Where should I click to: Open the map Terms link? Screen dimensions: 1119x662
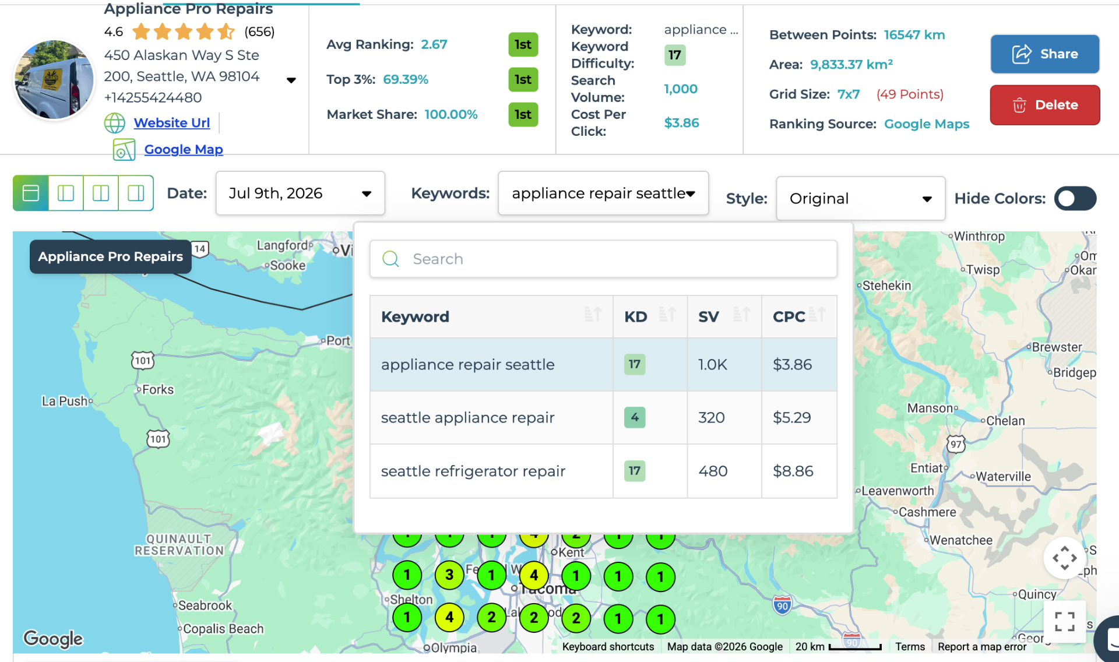pos(910,647)
